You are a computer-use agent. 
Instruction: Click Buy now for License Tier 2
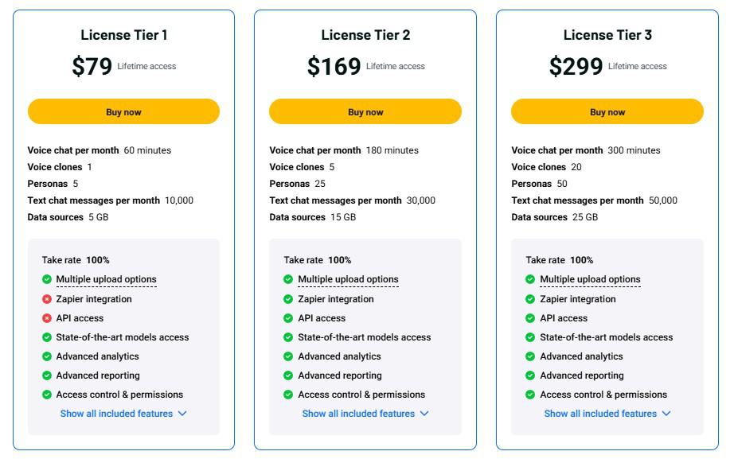pyautogui.click(x=365, y=111)
